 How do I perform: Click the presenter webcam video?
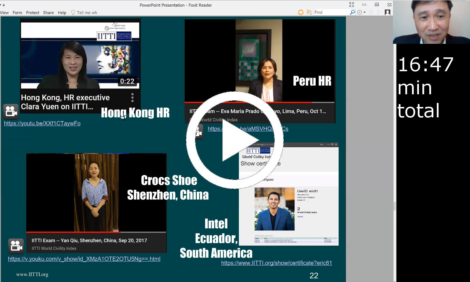tap(431, 22)
